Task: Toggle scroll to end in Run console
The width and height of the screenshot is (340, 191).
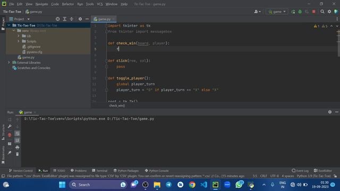Action: tap(18, 141)
